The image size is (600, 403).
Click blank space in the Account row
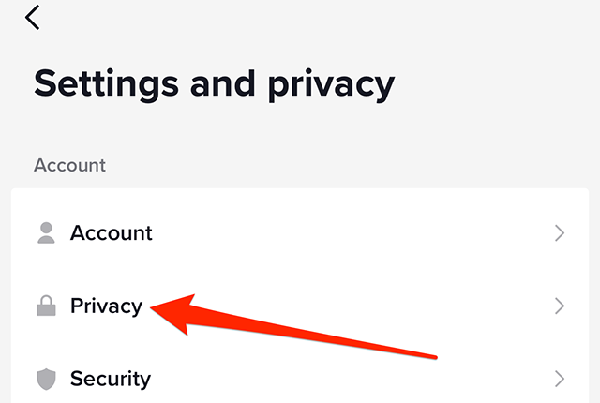[356, 233]
